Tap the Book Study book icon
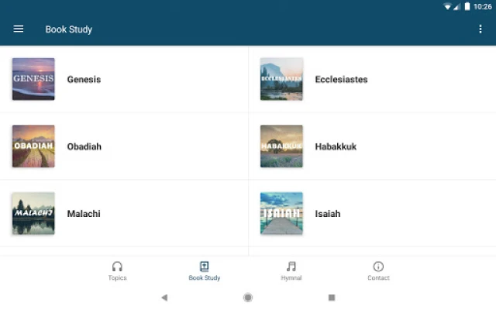The width and height of the screenshot is (496, 310). pos(205,267)
